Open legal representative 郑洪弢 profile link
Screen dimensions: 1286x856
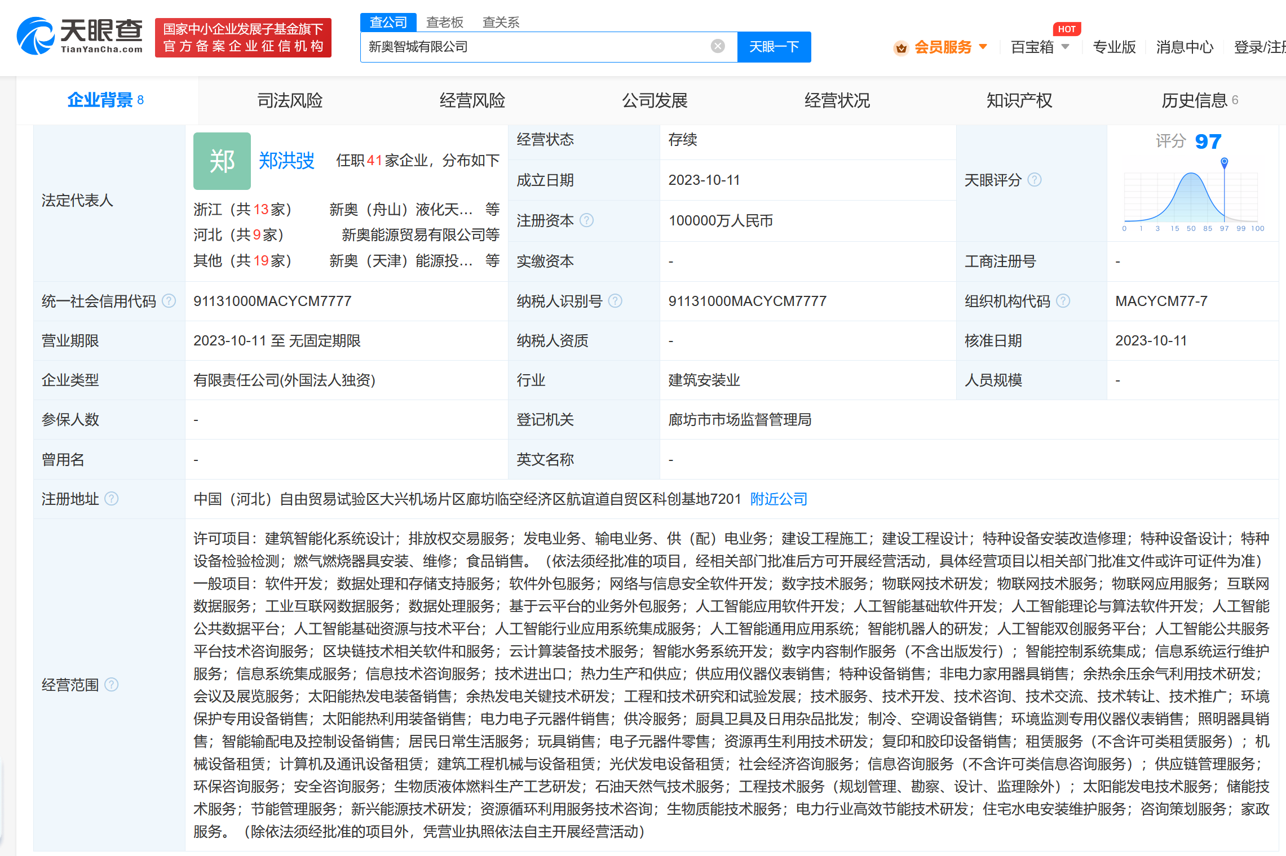pyautogui.click(x=286, y=161)
